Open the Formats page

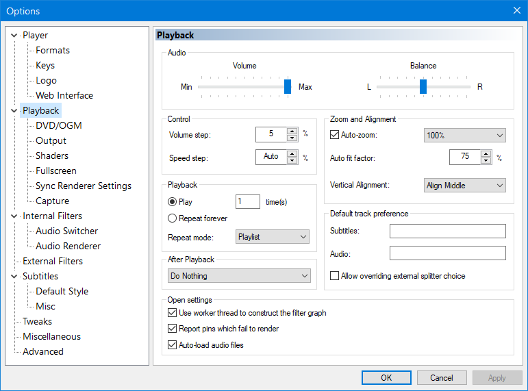[x=53, y=51]
